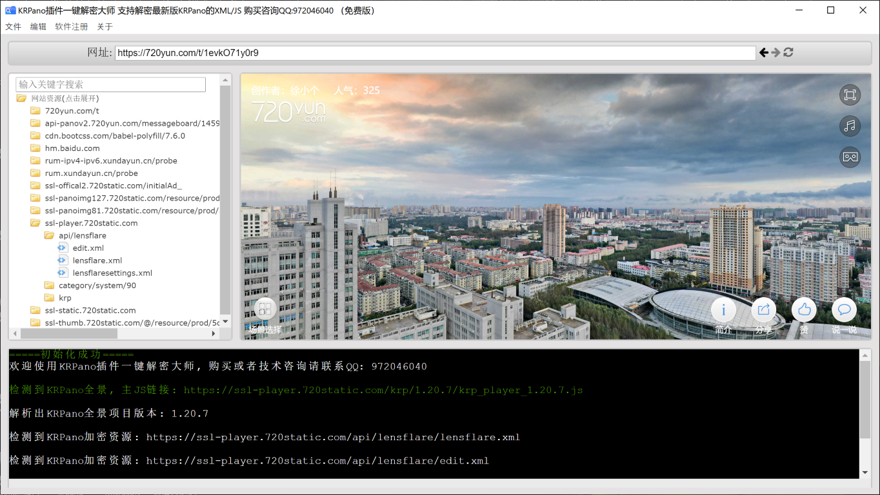Open the 场景选择 scene selection icon

pos(264,309)
